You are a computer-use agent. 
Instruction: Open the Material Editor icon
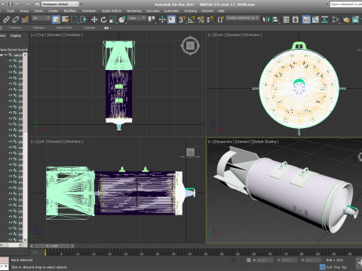point(336,20)
